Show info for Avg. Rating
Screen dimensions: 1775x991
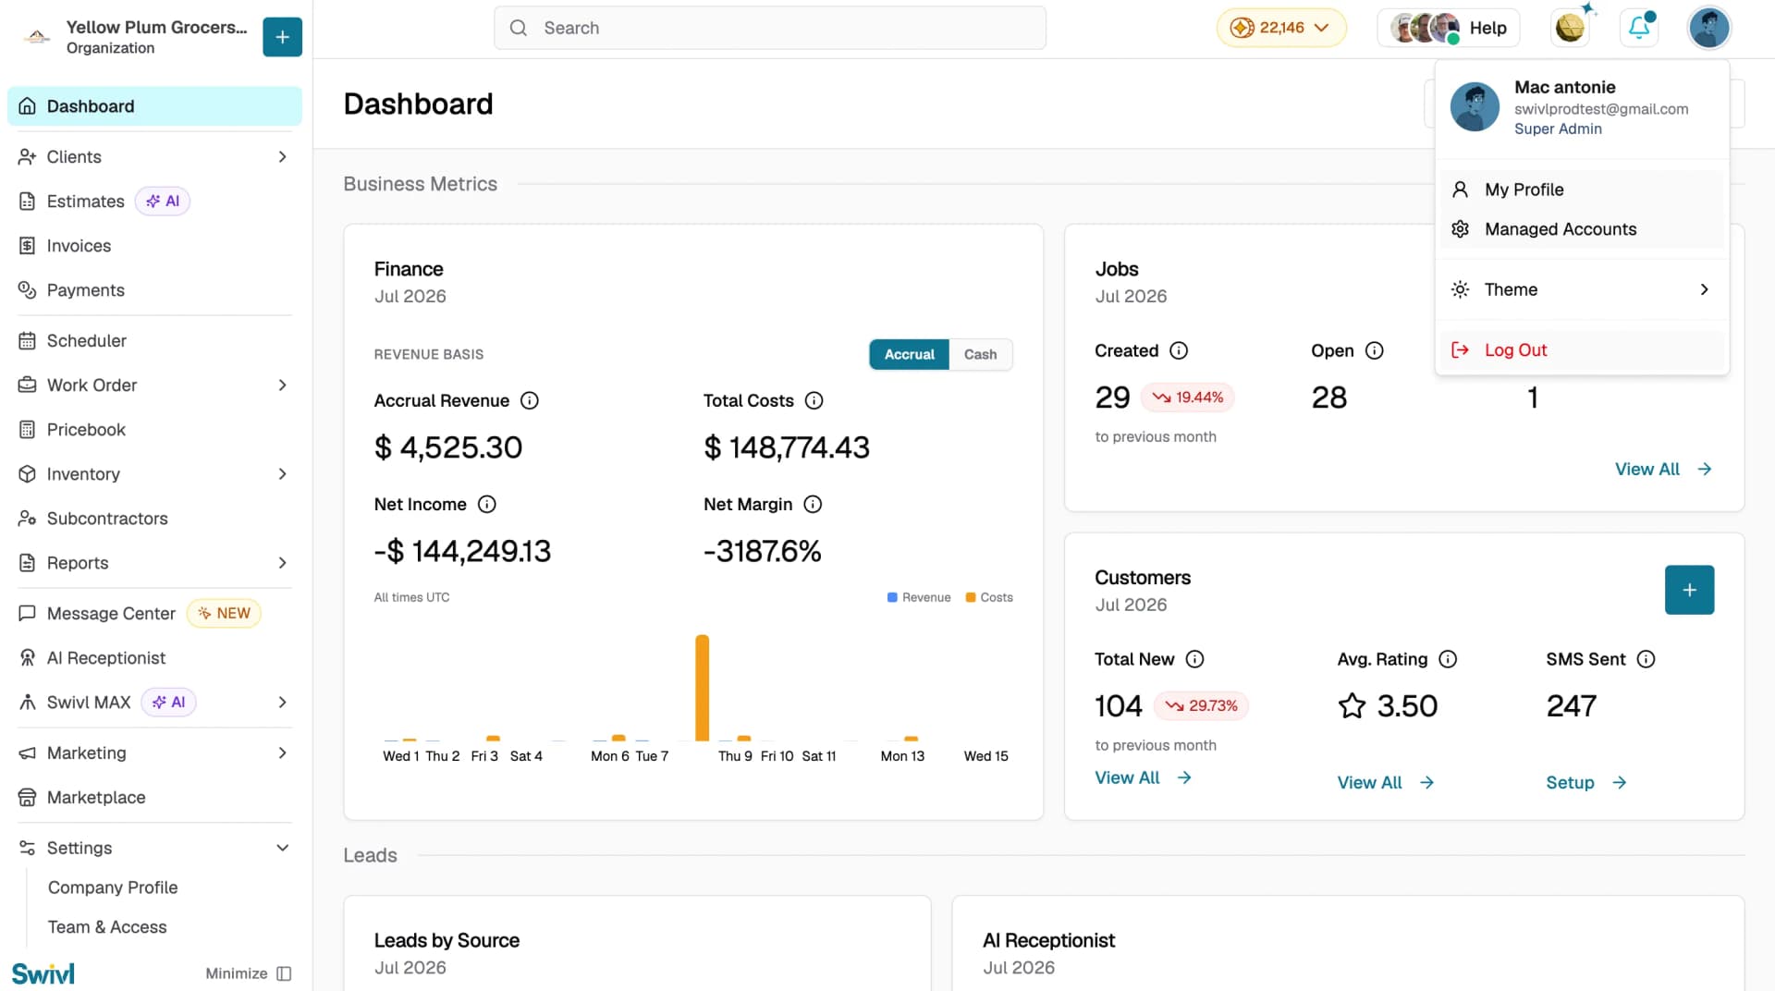pos(1448,659)
